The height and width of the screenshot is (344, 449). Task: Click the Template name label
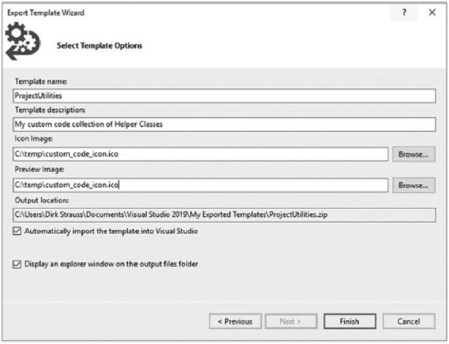tap(41, 82)
